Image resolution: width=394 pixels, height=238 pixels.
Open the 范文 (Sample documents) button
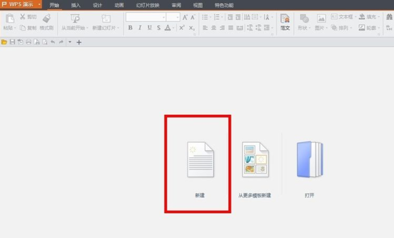pyautogui.click(x=285, y=22)
